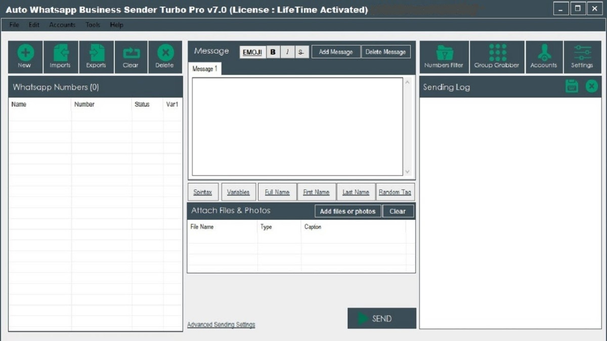607x341 pixels.
Task: Toggle bold formatting in message toolbar
Action: [x=273, y=52]
